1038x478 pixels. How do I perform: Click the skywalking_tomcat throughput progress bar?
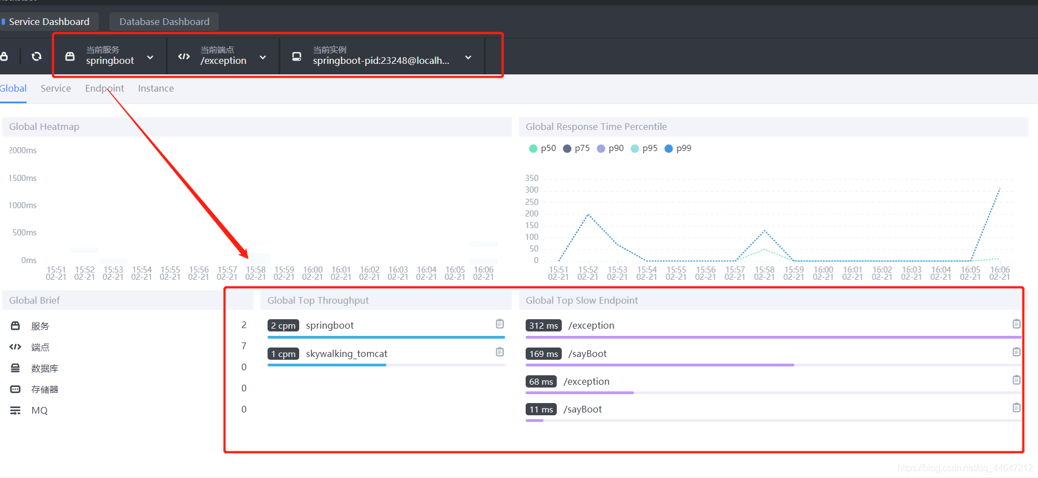[386, 365]
